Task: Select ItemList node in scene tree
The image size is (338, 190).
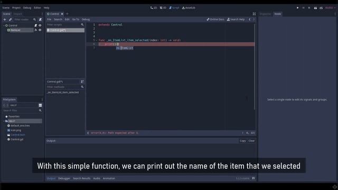Action: (x=15, y=30)
